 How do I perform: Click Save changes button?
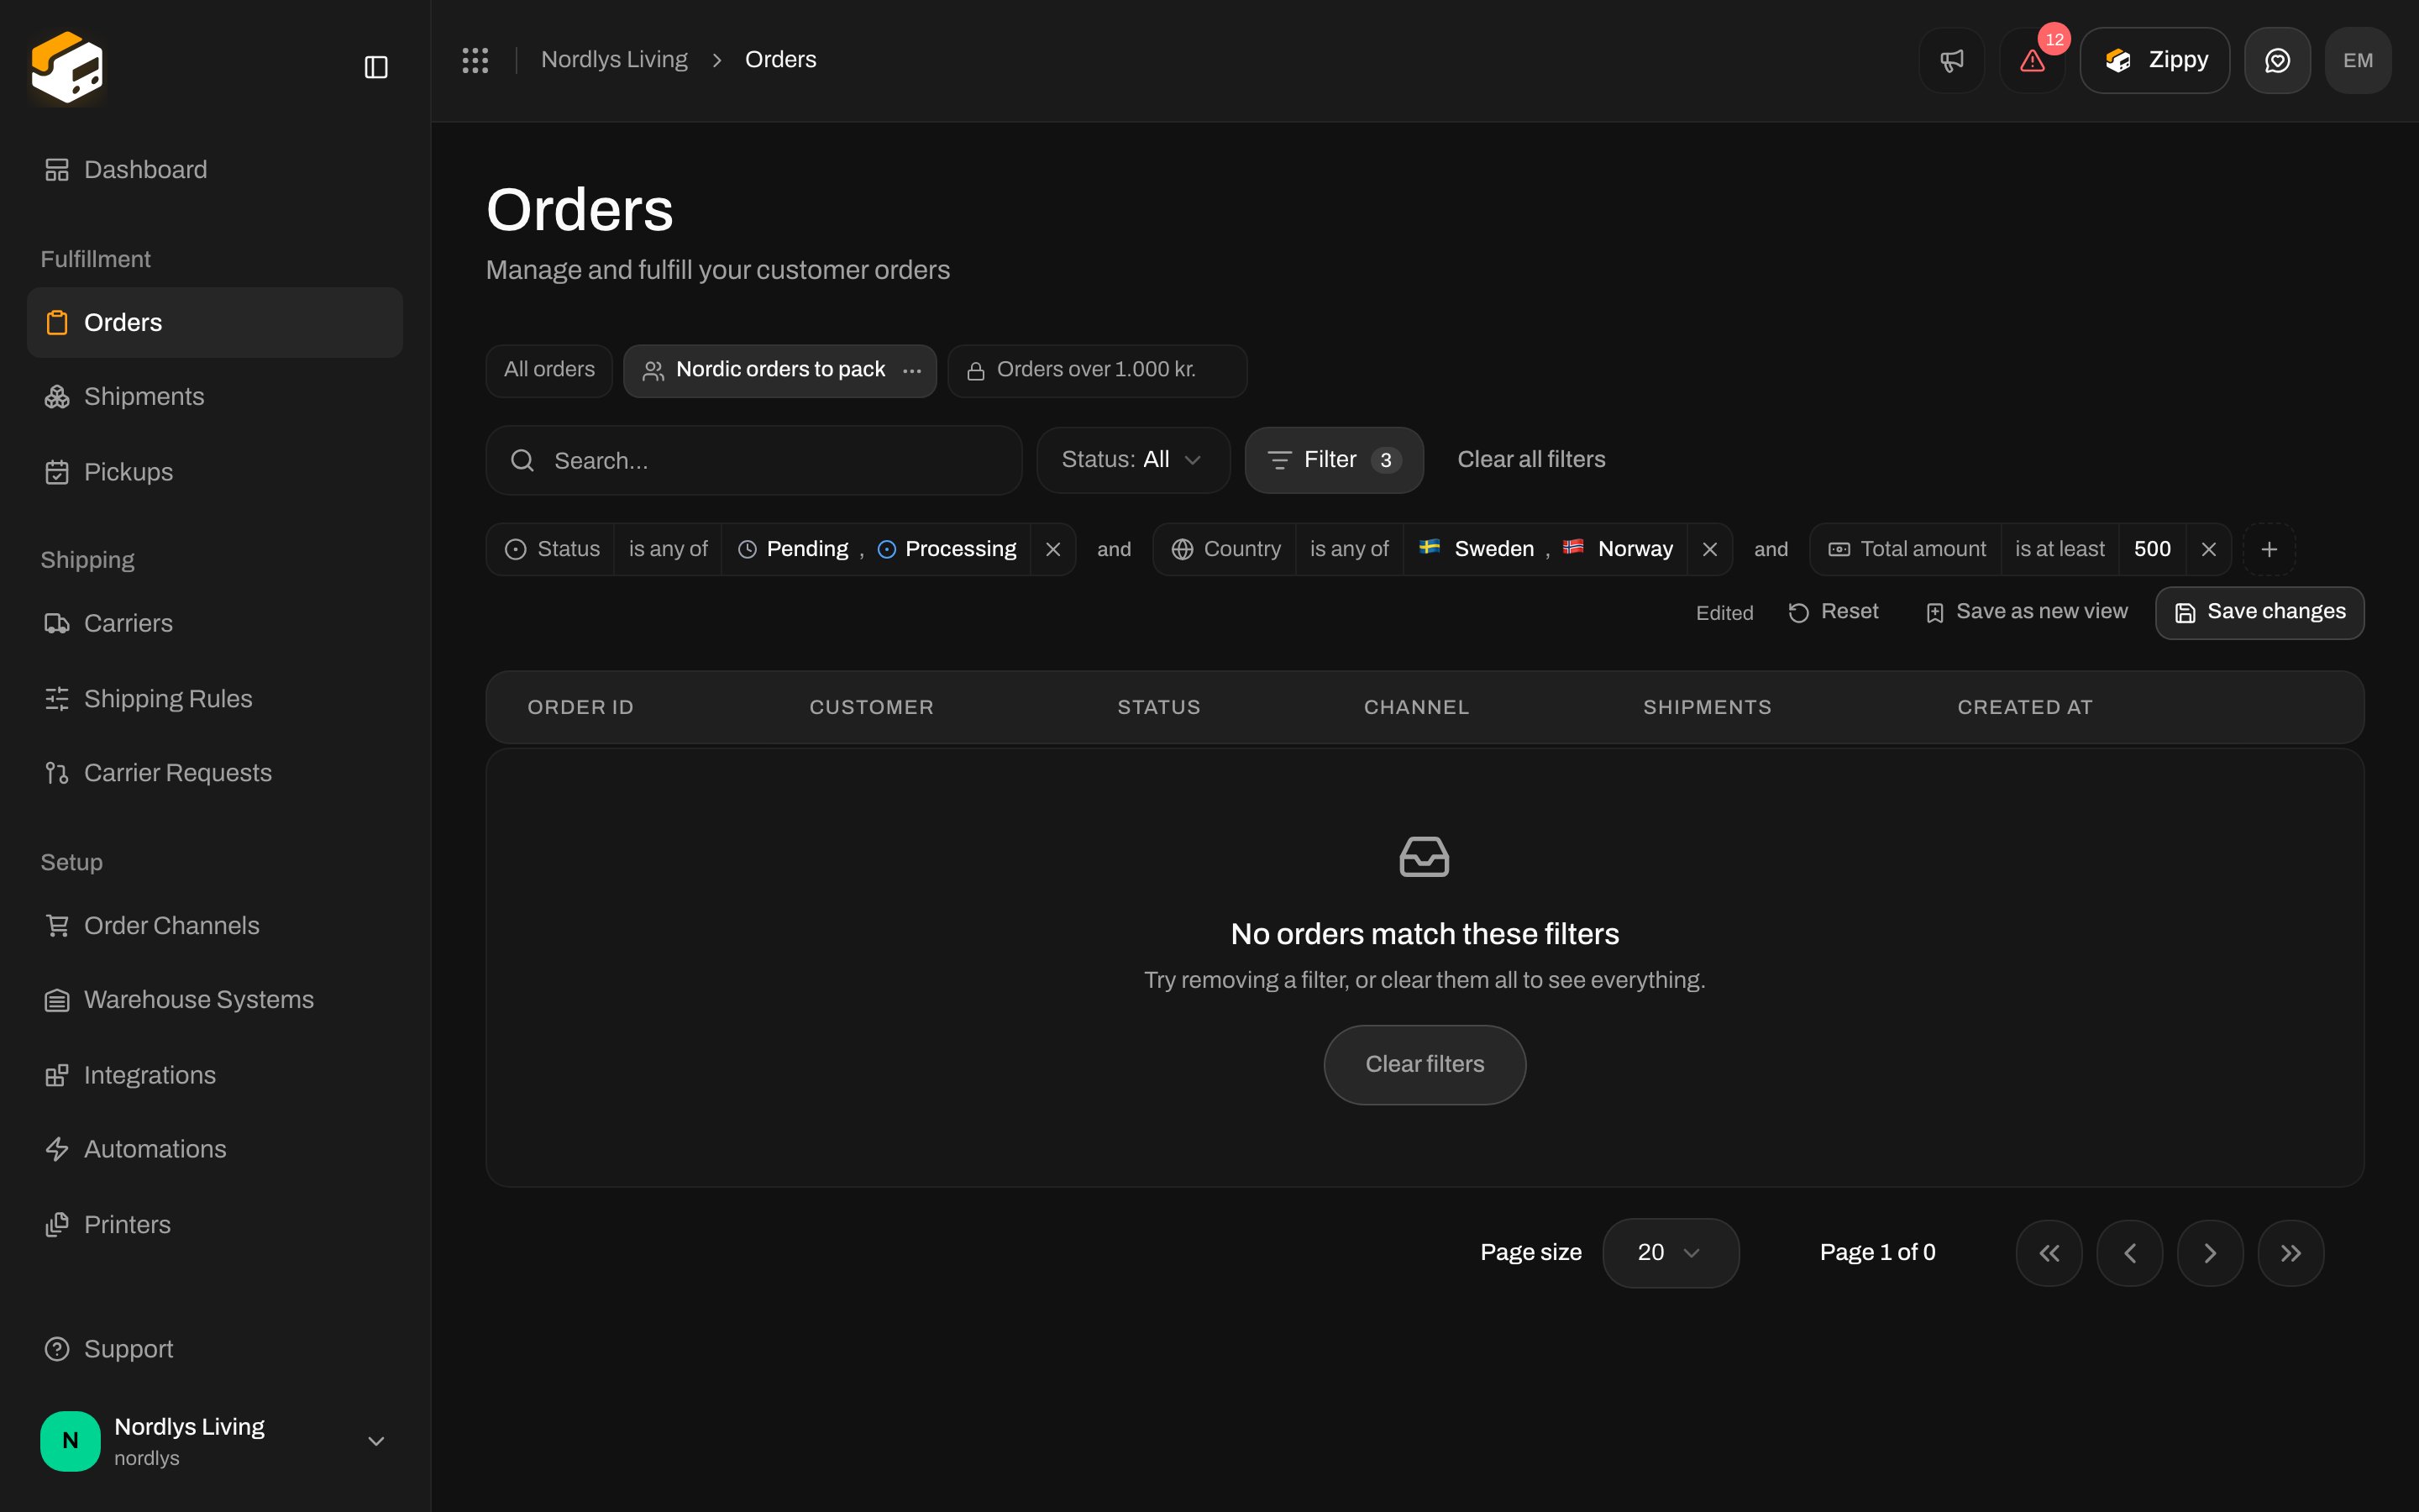[2259, 612]
